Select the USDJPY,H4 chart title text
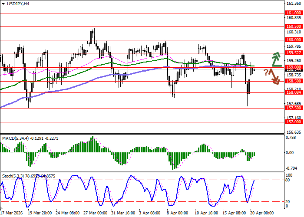The height and width of the screenshot is (217, 304). pyautogui.click(x=18, y=3)
